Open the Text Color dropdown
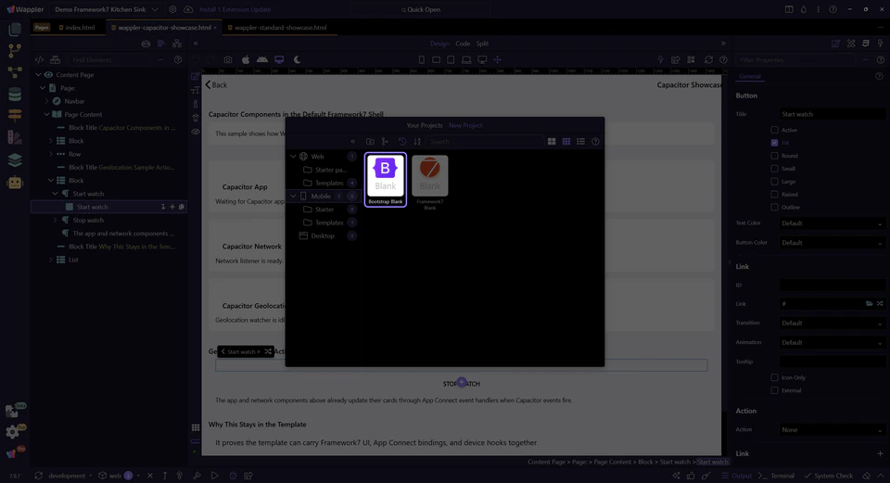The width and height of the screenshot is (890, 483). tap(832, 223)
